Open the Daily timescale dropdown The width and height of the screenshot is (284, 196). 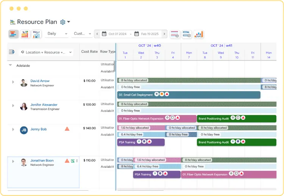57,34
